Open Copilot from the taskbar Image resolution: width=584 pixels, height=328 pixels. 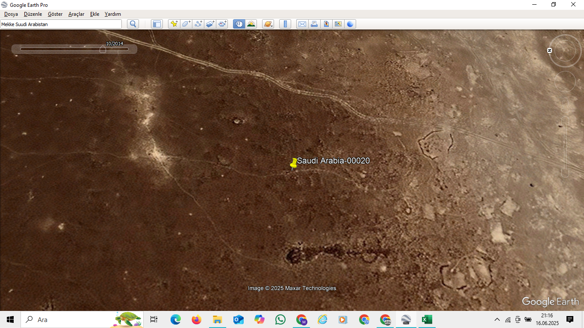pyautogui.click(x=259, y=319)
